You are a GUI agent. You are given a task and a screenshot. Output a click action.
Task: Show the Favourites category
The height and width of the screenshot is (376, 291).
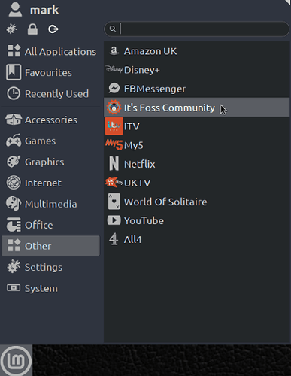click(x=50, y=72)
